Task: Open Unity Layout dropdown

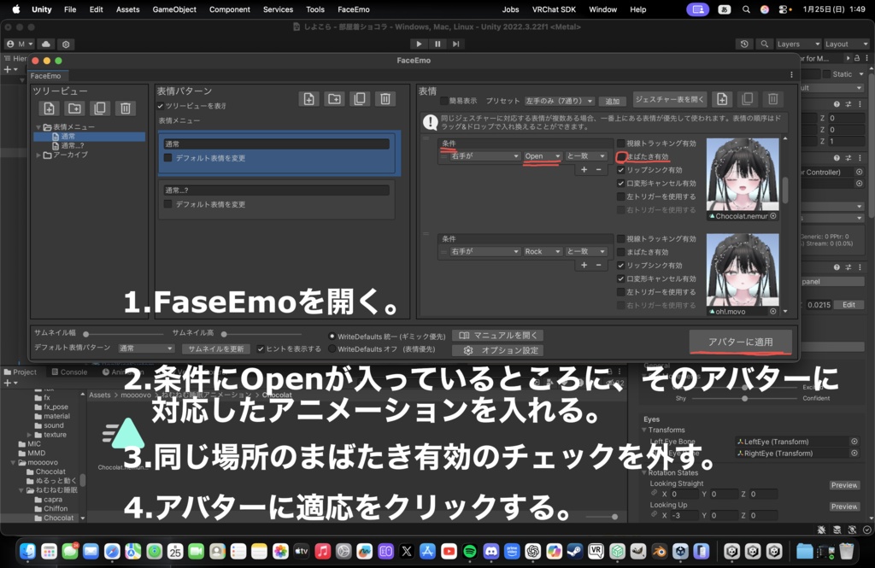Action: click(846, 44)
